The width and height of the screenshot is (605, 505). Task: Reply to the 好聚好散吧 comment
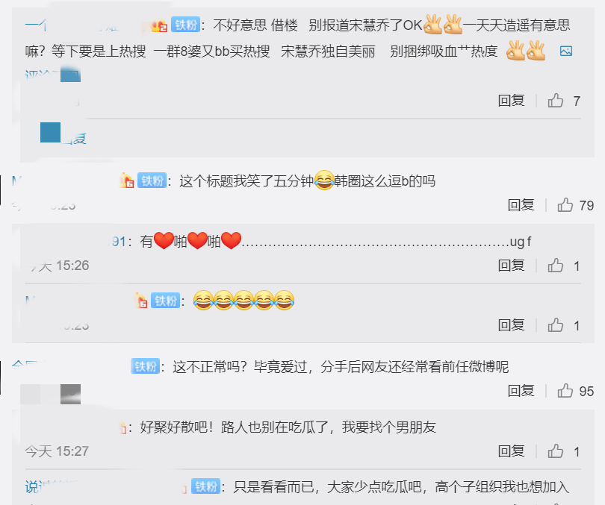[x=511, y=451]
